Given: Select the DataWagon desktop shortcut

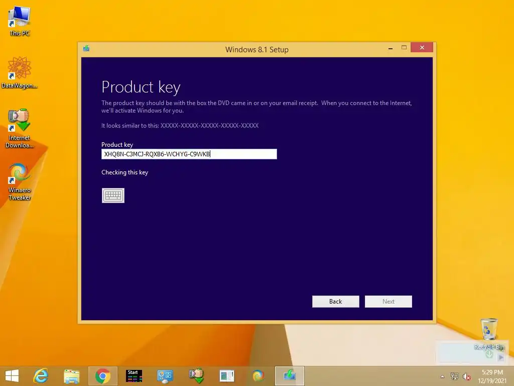Looking at the screenshot, I should point(20,72).
